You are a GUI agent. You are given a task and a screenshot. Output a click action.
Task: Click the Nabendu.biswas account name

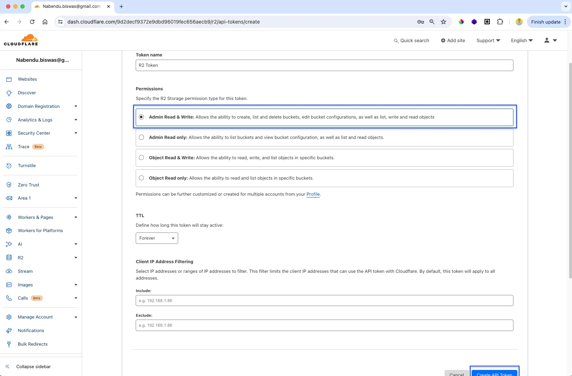[x=42, y=60]
